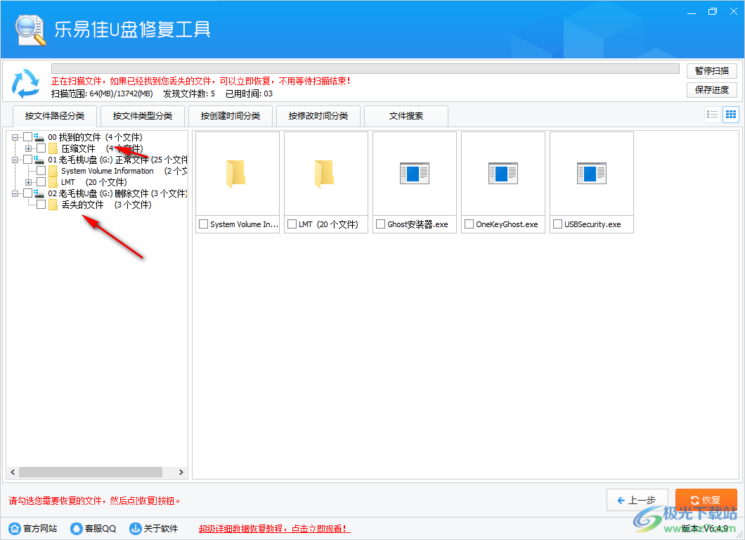This screenshot has height=540, width=745.
Task: Switch to list view layout
Action: pos(711,115)
